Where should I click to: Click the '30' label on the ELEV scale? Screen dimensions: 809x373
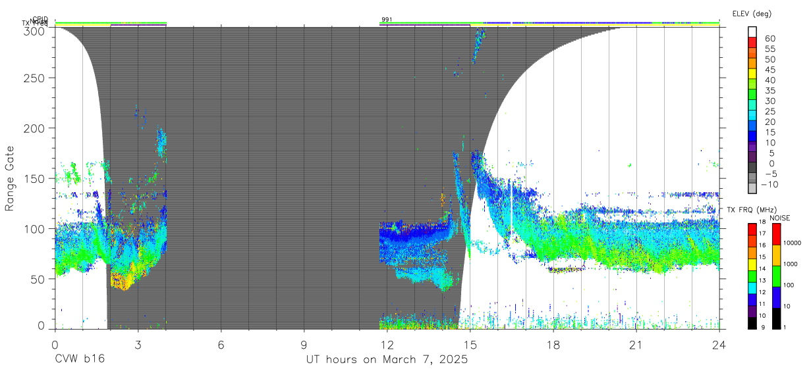click(x=769, y=101)
